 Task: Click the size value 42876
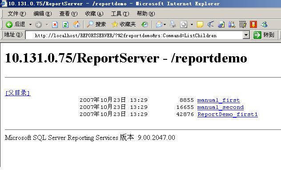click(x=185, y=114)
